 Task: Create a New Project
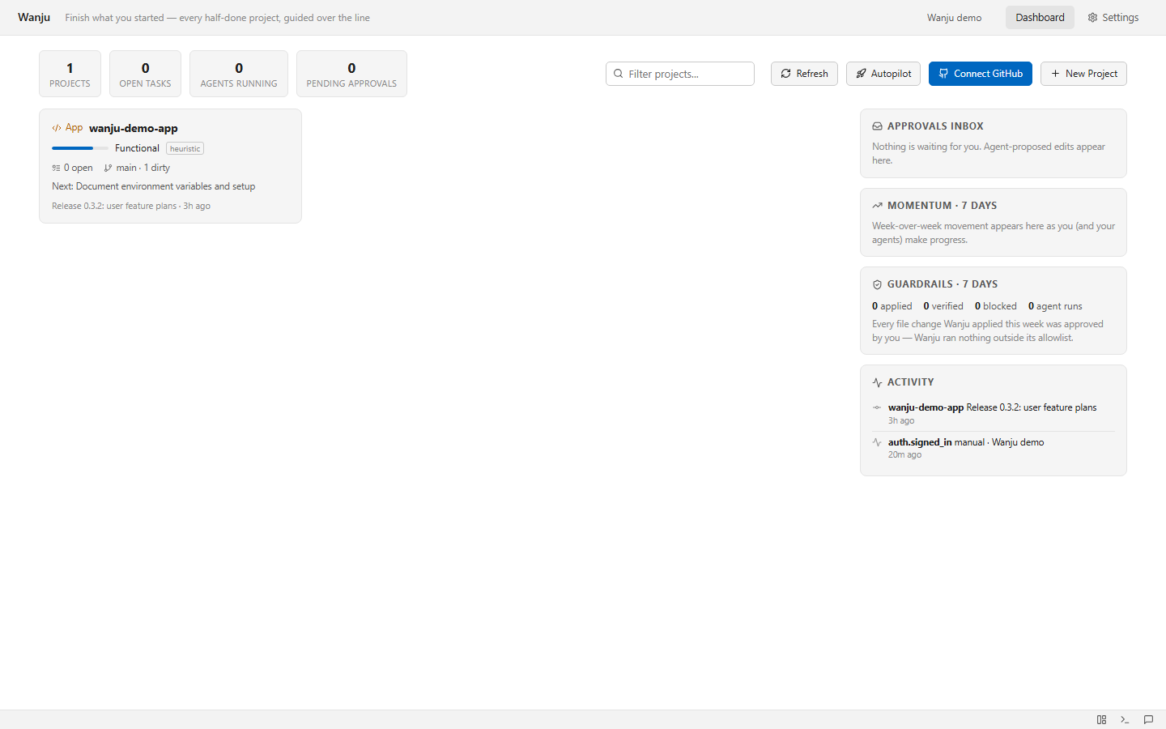pos(1083,74)
